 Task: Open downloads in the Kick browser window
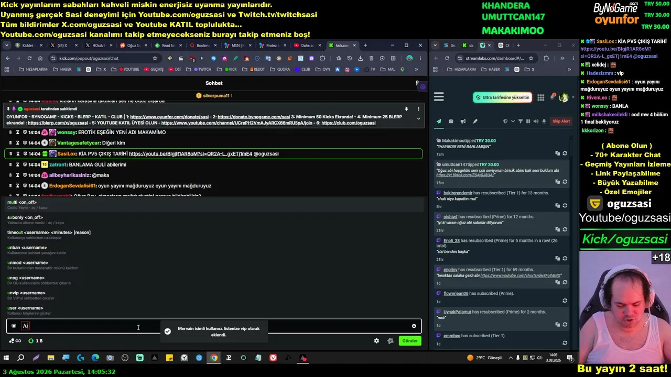(360, 58)
